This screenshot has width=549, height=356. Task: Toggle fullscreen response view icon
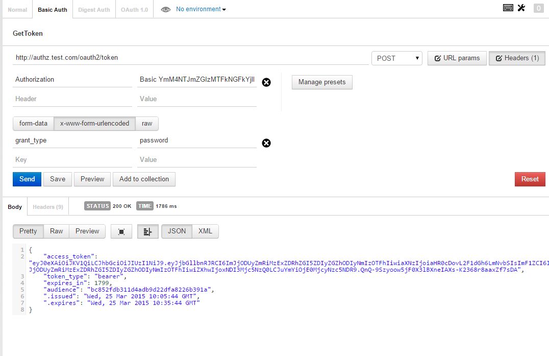[x=121, y=231]
